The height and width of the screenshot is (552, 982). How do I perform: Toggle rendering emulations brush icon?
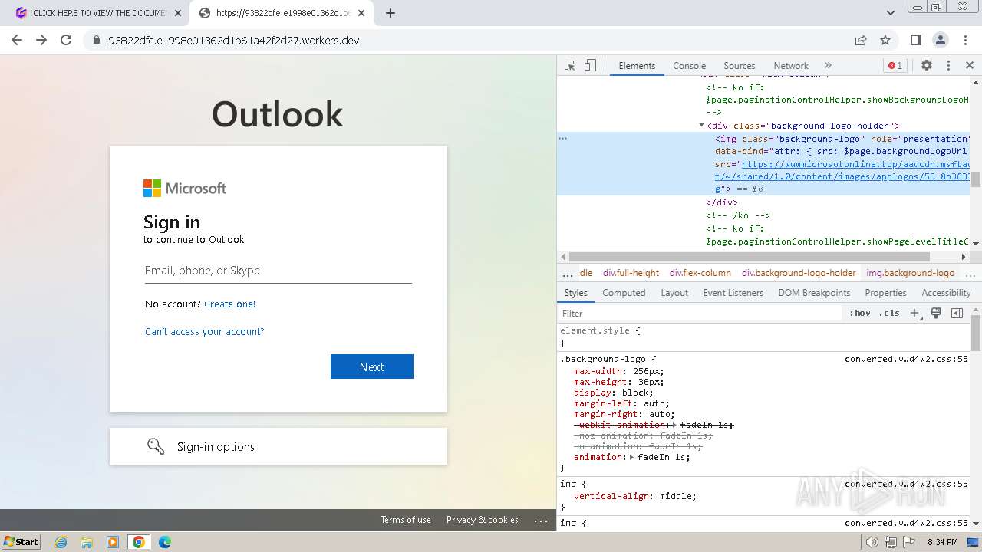[936, 313]
